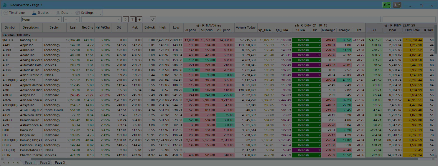The width and height of the screenshot is (438, 166).
Task: Click the 152,781.44 PHW Total cell
Action: (x=412, y=40)
